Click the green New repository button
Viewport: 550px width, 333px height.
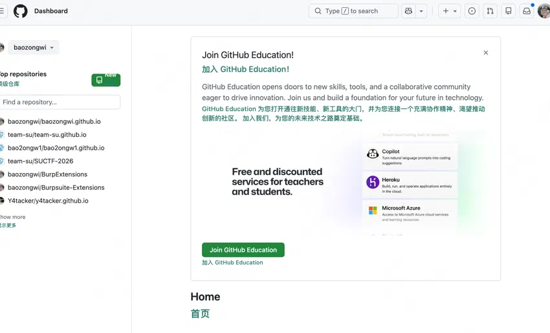(x=106, y=80)
